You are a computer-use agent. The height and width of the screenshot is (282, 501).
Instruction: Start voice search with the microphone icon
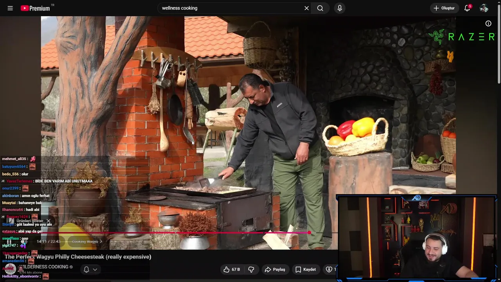[340, 8]
